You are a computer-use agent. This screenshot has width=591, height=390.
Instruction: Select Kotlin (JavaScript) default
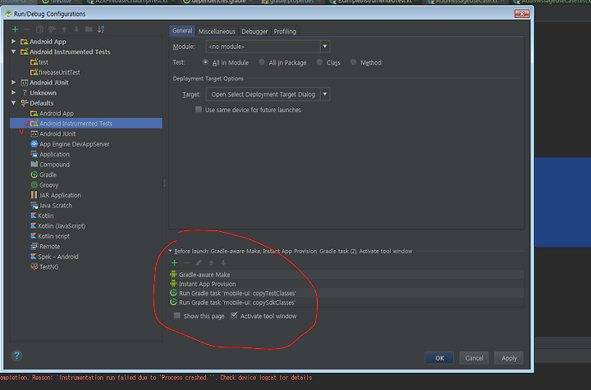pyautogui.click(x=58, y=226)
